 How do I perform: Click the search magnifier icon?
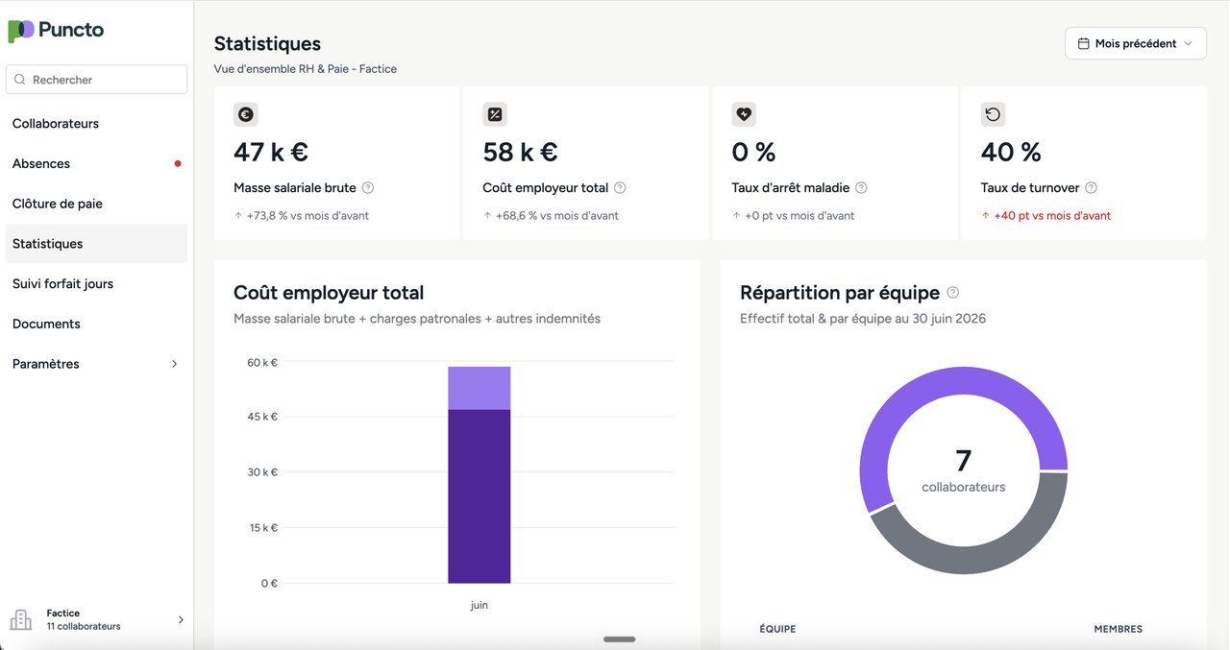(x=20, y=80)
